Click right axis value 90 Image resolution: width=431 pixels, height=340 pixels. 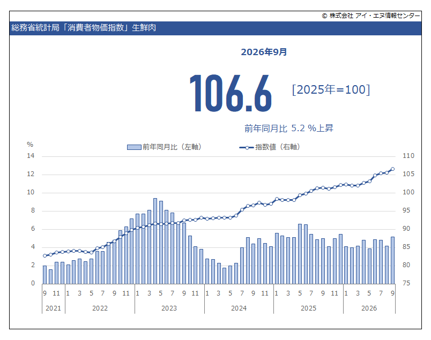406,229
